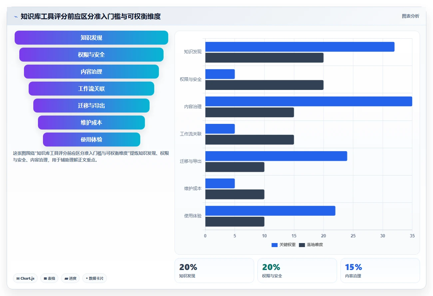The width and height of the screenshot is (433, 296).
Task: Click the 维护成本 y-axis label
Action: pyautogui.click(x=193, y=188)
